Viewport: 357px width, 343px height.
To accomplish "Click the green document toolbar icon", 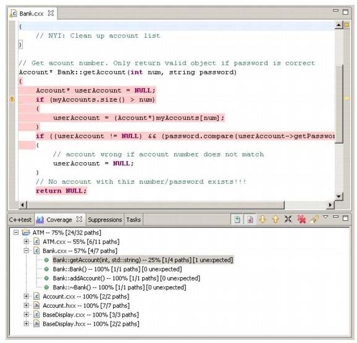I will pyautogui.click(x=237, y=220).
